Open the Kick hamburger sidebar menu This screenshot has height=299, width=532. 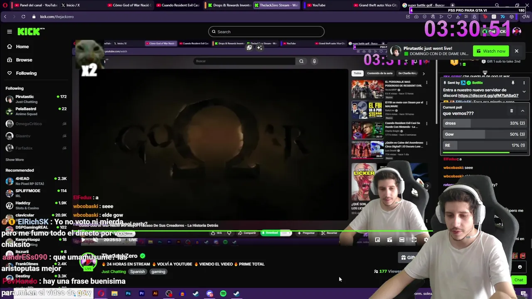(10, 32)
